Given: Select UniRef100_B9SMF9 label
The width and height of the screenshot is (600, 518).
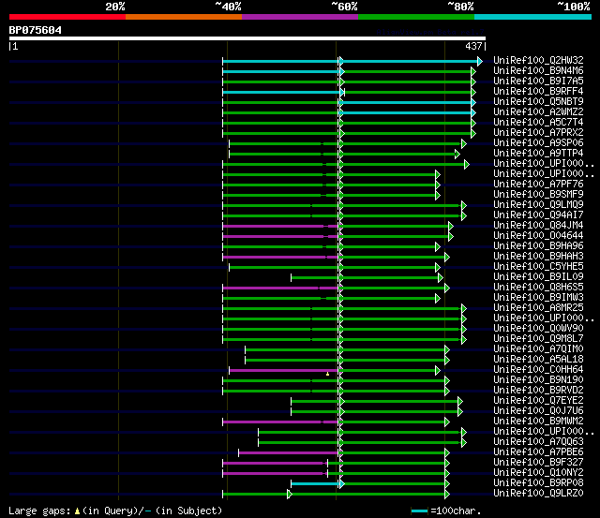Looking at the screenshot, I should click(538, 195).
